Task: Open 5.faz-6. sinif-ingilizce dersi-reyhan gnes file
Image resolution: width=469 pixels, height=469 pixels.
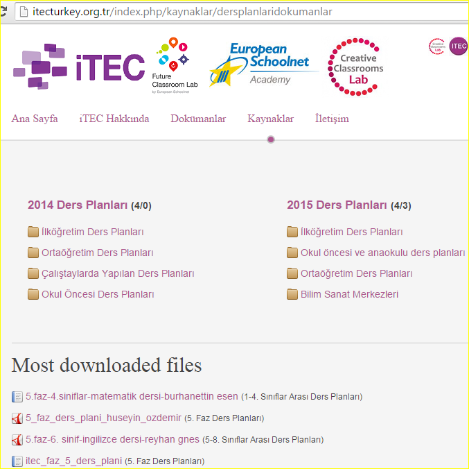Action: pyautogui.click(x=112, y=440)
